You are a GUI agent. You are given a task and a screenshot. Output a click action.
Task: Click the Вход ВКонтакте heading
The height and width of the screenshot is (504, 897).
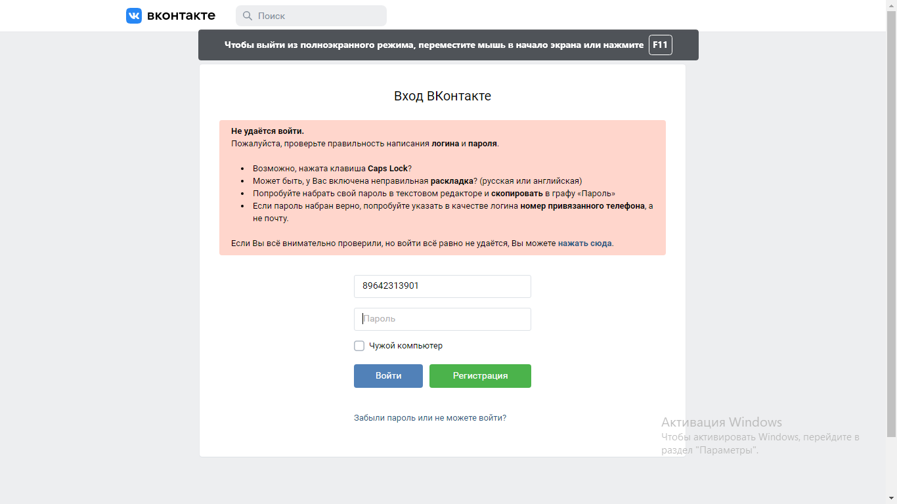coord(443,96)
